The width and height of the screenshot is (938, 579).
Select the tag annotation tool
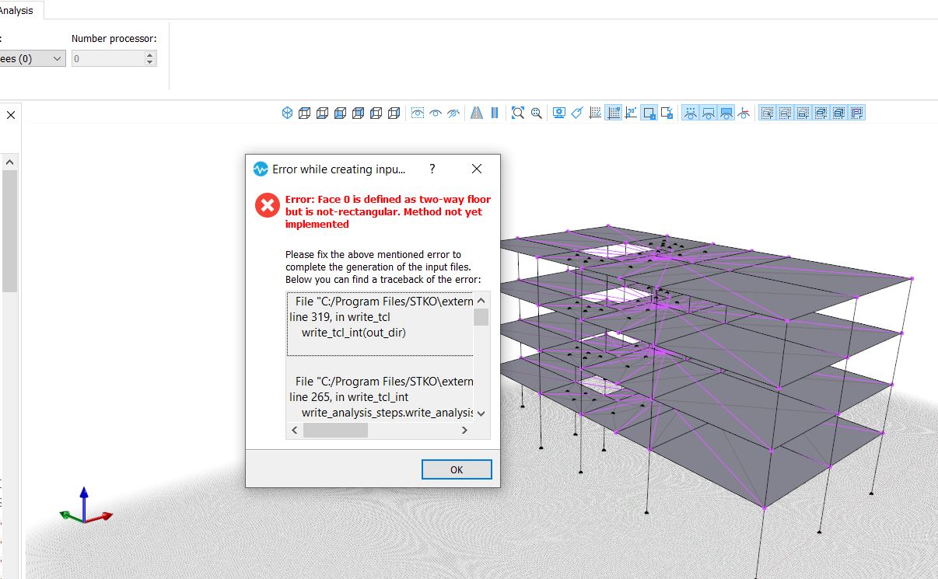click(576, 113)
